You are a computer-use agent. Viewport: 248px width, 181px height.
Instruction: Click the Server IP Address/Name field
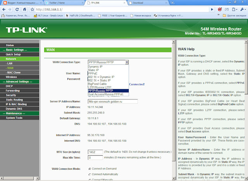113,102
